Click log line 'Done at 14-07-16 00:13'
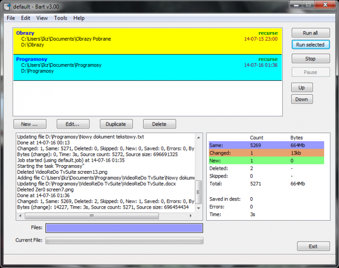This screenshot has height=268, width=339. pos(43,143)
